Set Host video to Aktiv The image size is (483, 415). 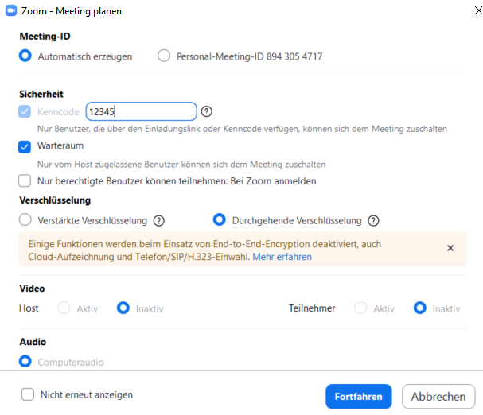(x=64, y=308)
